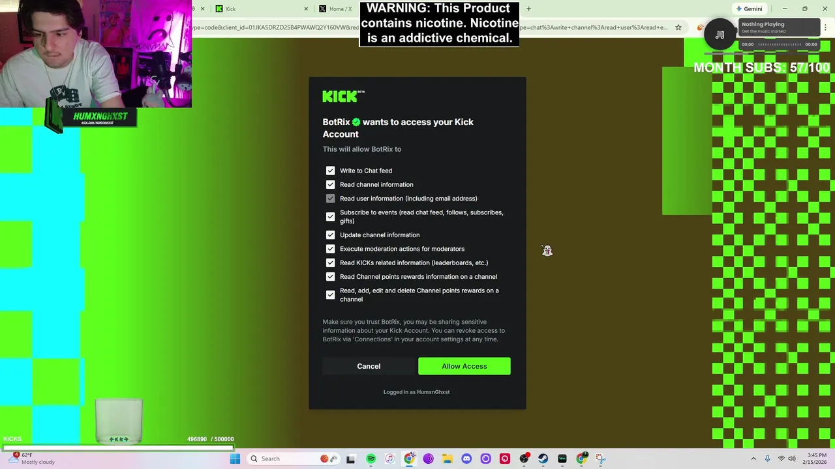
Task: Open Discord from the taskbar
Action: (466, 459)
